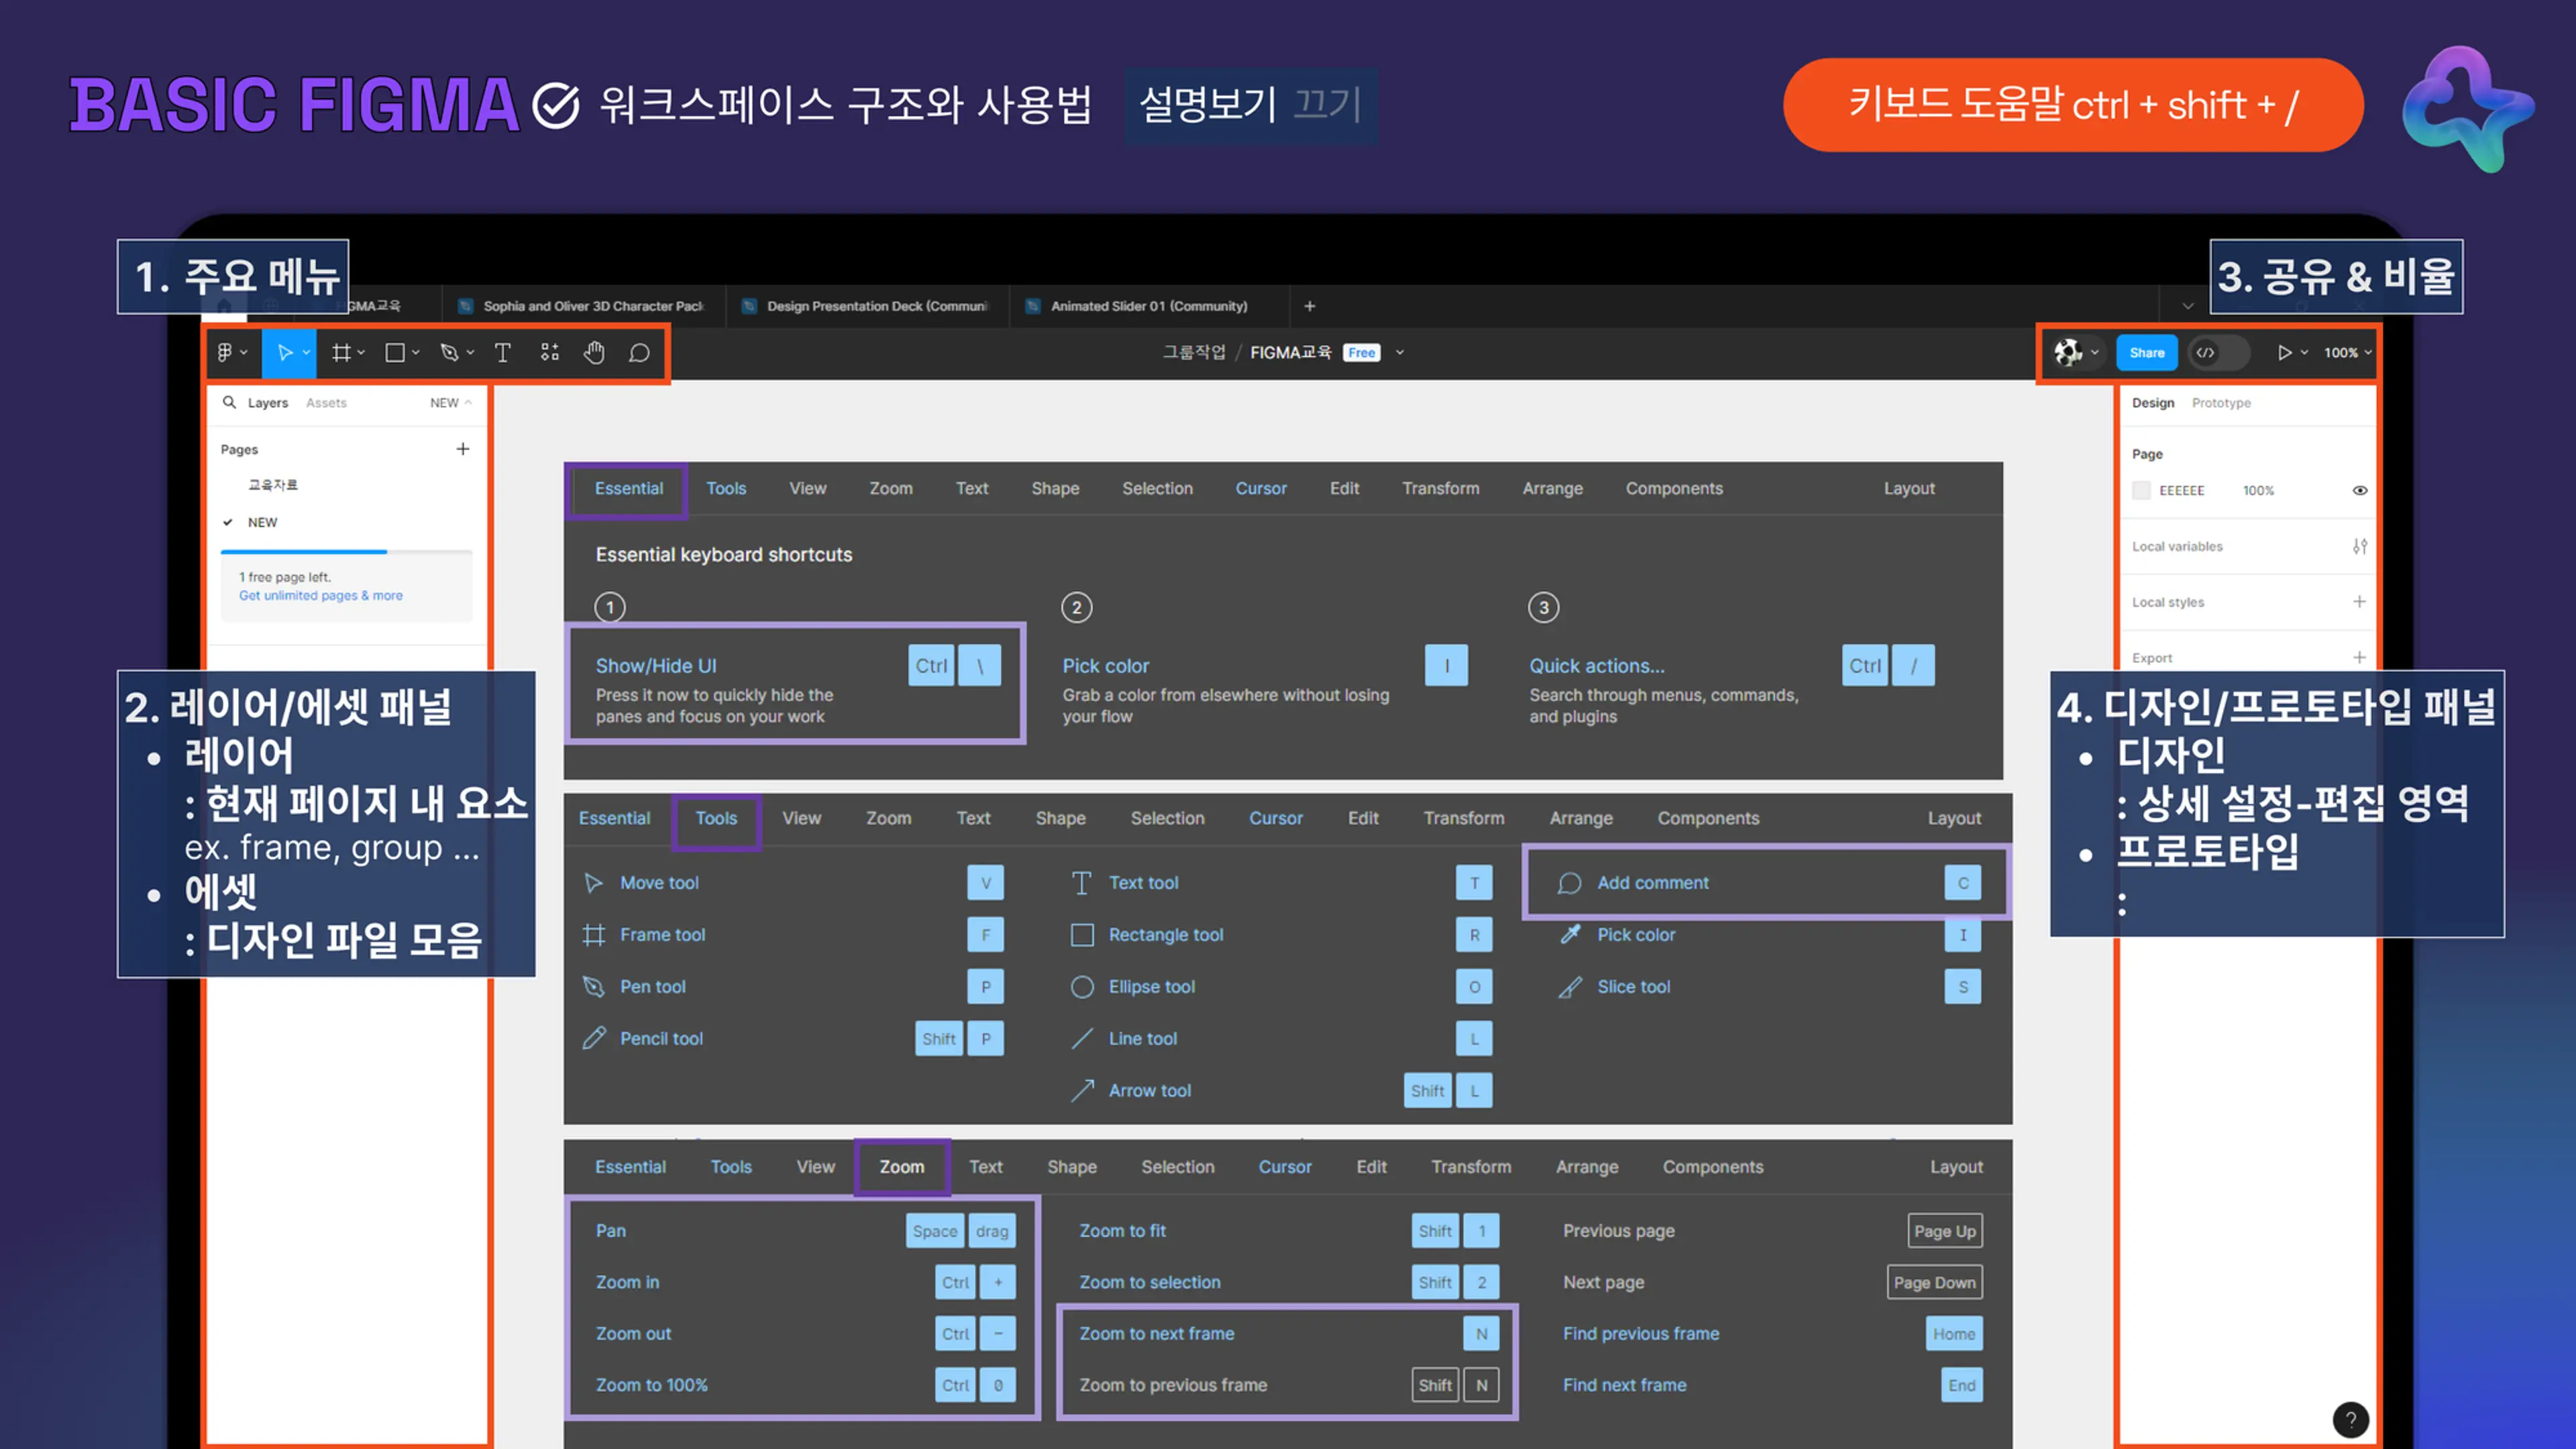Screen dimensions: 2576x1449
Task: Click the Frame tool icon in the shortcuts list
Action: point(594,934)
